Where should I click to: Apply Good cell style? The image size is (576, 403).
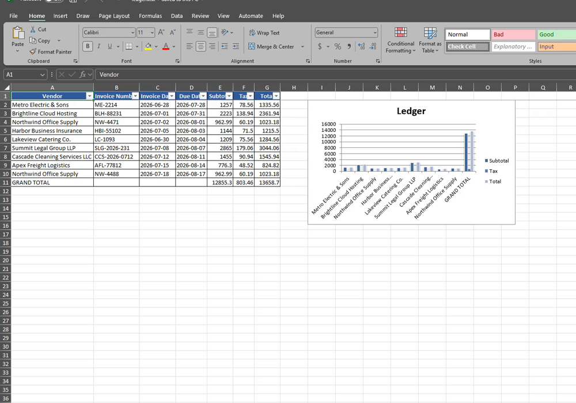coord(556,35)
